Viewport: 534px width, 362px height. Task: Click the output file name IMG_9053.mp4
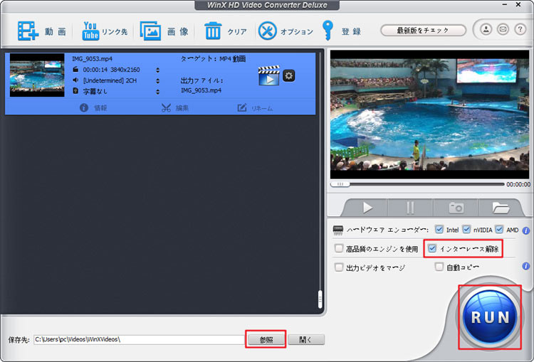[x=201, y=90]
